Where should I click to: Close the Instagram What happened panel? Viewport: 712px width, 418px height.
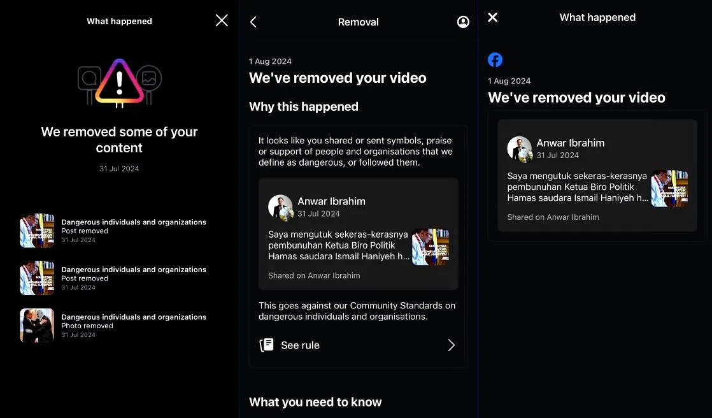pyautogui.click(x=222, y=20)
